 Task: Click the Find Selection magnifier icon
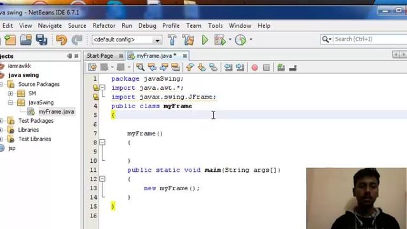click(141, 67)
